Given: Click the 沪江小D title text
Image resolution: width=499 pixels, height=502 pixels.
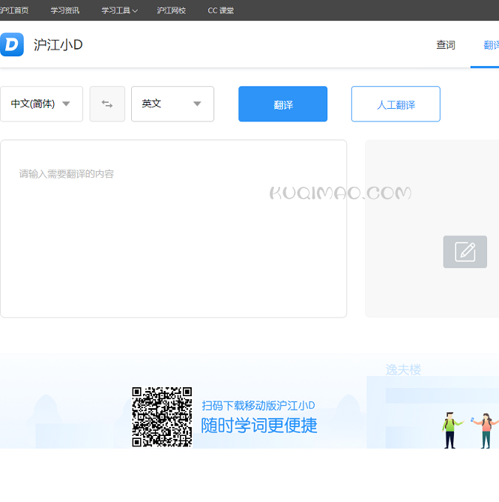Looking at the screenshot, I should point(58,45).
